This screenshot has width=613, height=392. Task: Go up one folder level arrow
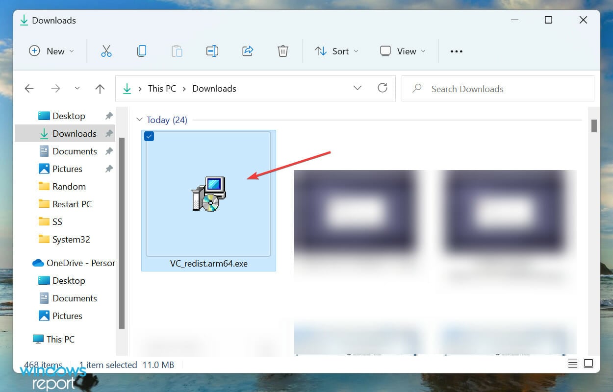coord(100,89)
